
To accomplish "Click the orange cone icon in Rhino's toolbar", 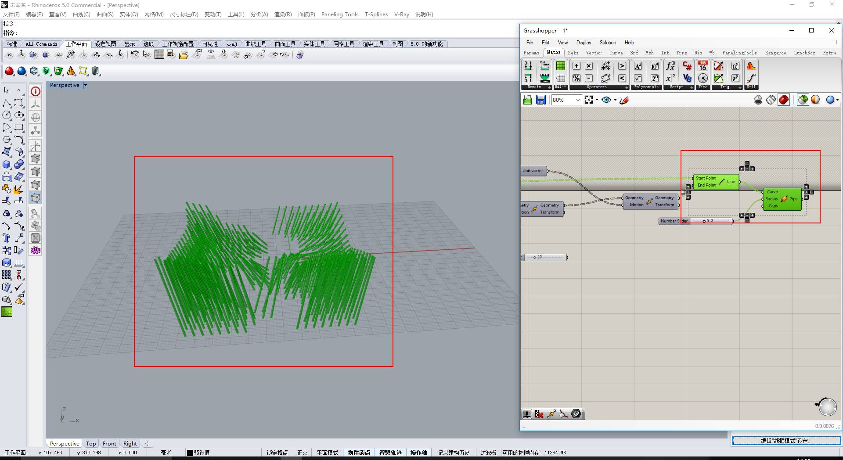I will (71, 71).
